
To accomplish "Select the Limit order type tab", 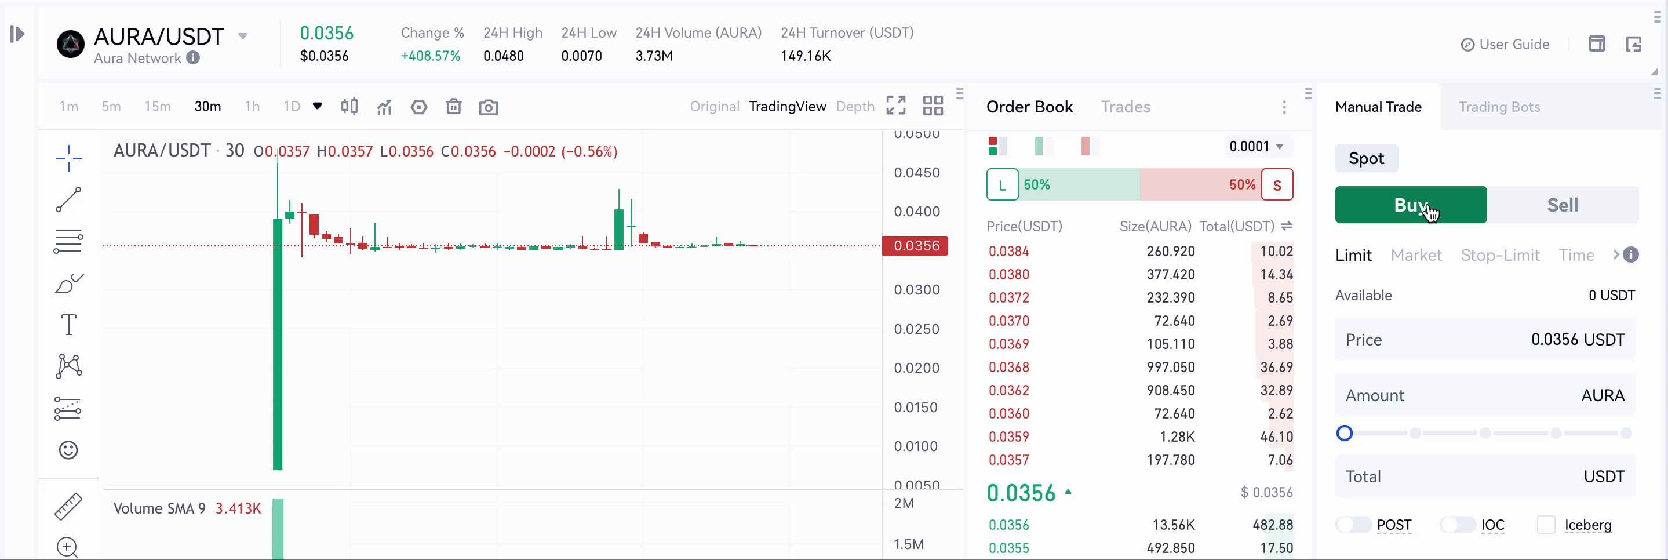I will click(x=1353, y=255).
